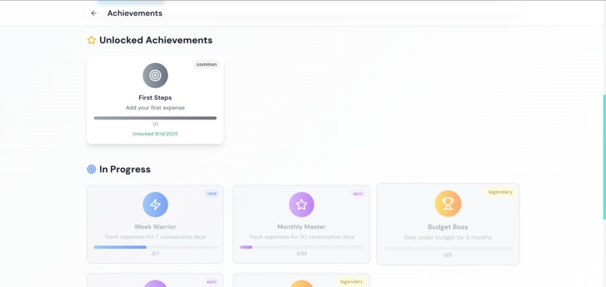Click the Add your first expense description

[156, 107]
